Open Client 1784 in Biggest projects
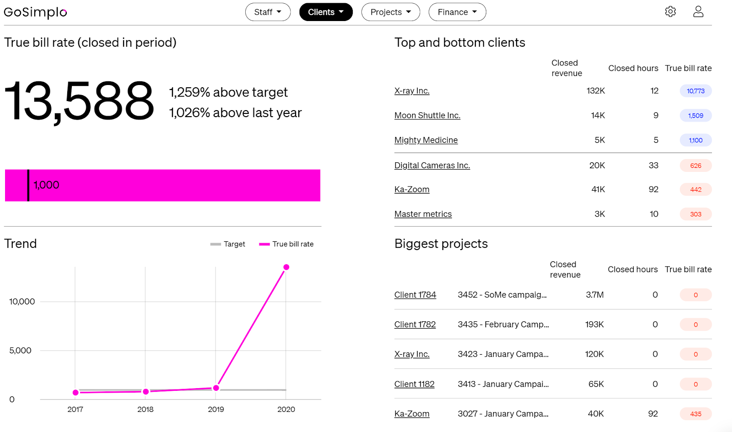 (x=415, y=295)
